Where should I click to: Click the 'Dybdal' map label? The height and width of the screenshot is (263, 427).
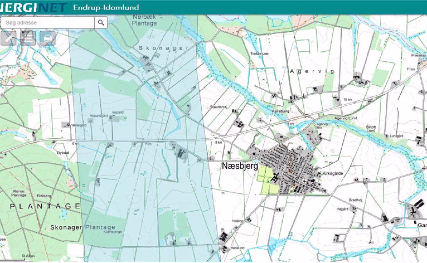pos(63,153)
